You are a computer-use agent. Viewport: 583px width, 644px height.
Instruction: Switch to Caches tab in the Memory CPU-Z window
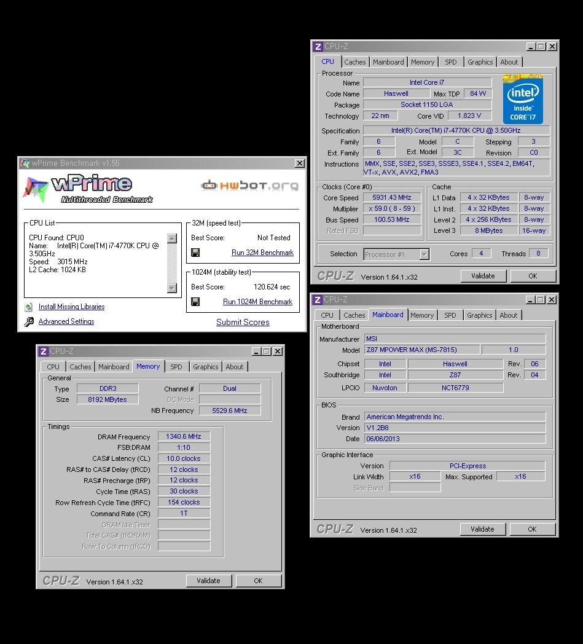click(80, 367)
